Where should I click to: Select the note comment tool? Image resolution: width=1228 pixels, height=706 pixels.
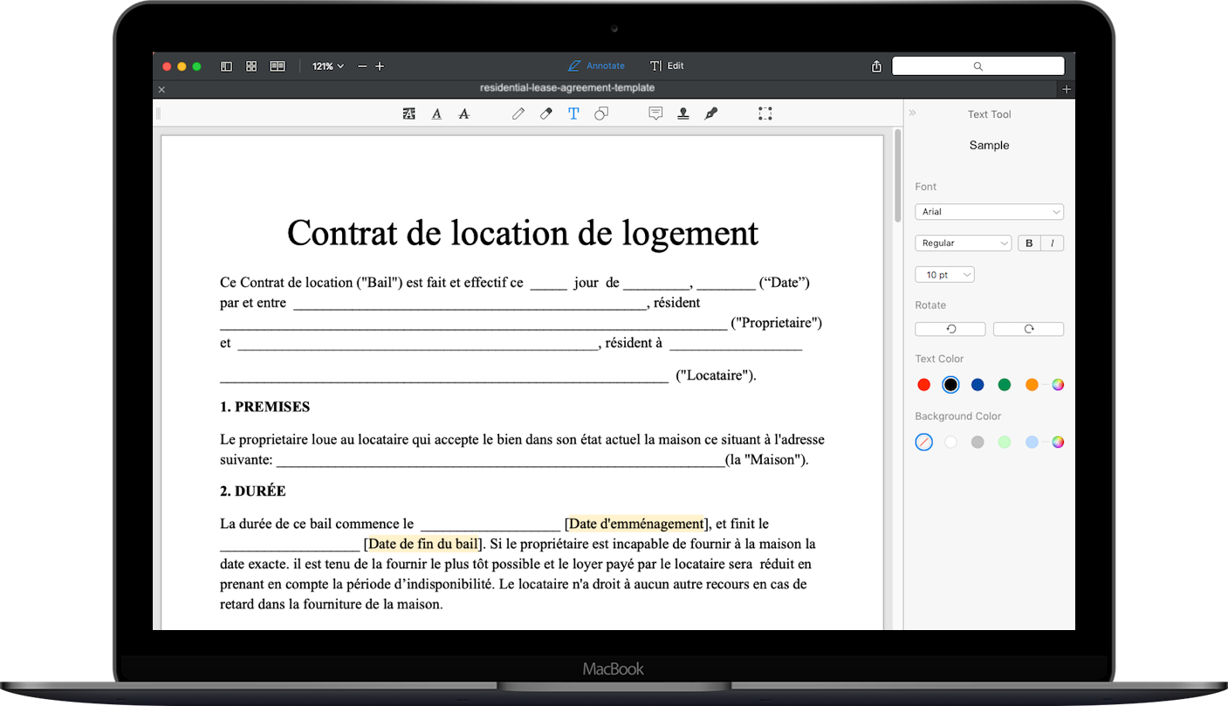(x=655, y=113)
